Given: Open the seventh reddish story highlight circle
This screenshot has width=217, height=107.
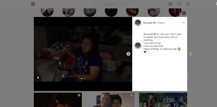Looking at the screenshot, I should click(175, 12).
